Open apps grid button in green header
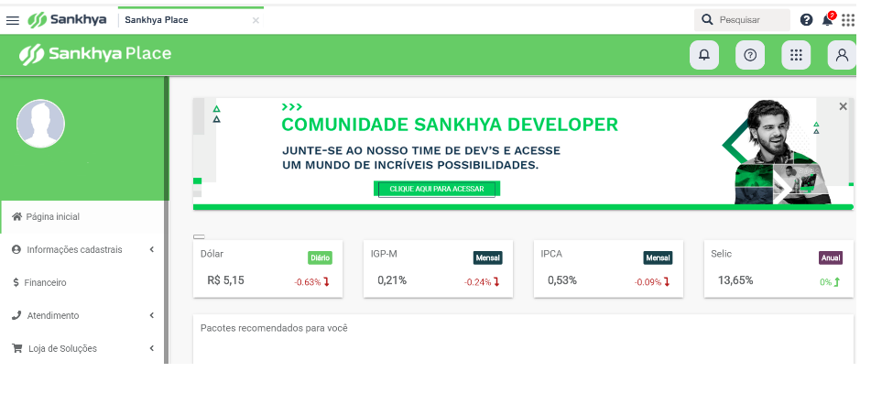 [796, 55]
